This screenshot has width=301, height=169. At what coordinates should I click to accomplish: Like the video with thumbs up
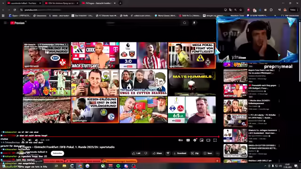[136, 154]
